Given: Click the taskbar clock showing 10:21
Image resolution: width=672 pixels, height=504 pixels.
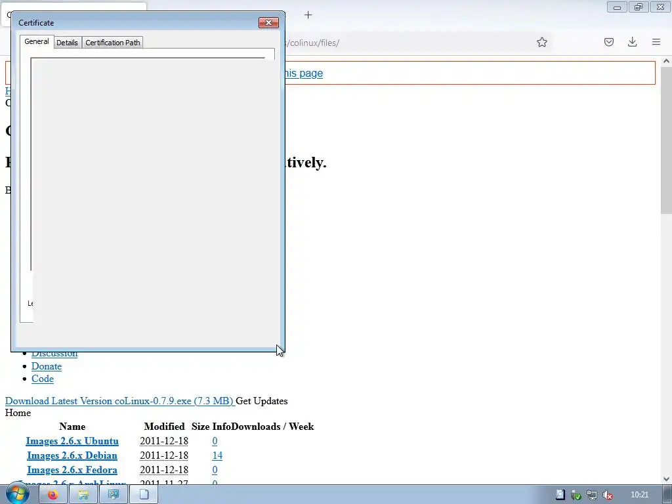Looking at the screenshot, I should point(639,495).
